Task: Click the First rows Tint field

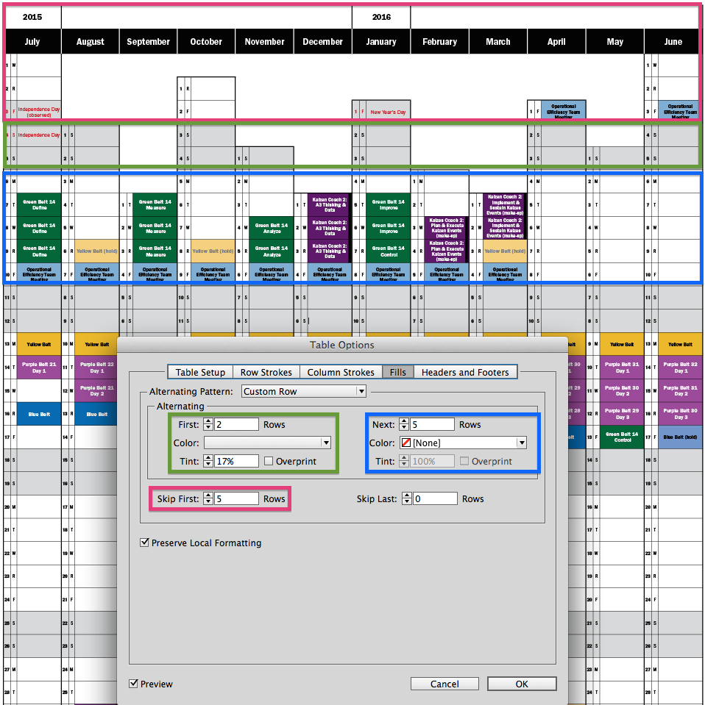Action: pyautogui.click(x=236, y=462)
